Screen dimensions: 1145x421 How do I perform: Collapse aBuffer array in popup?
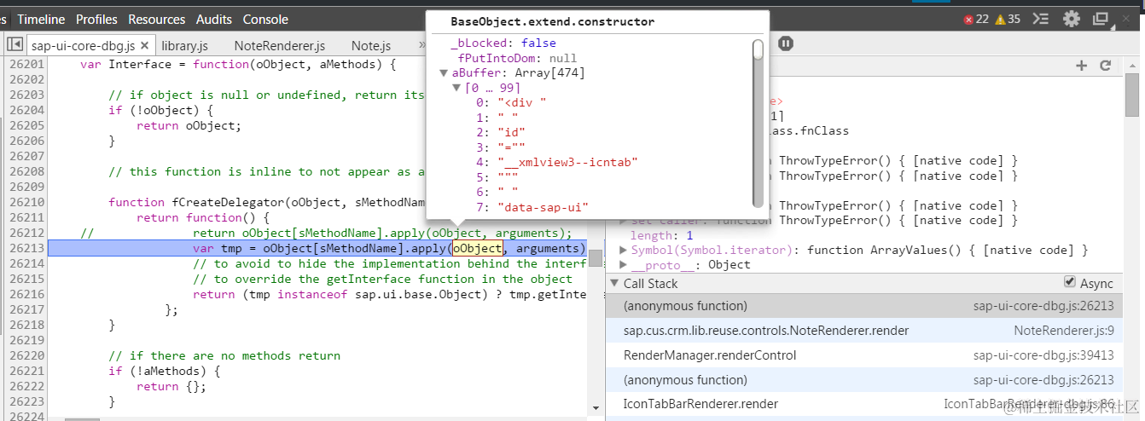pyautogui.click(x=444, y=73)
